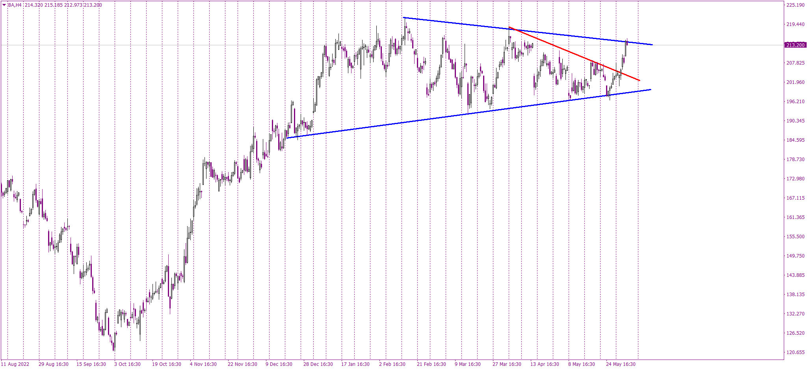Click the triangle arrow beside BA,H4
The width and height of the screenshot is (809, 369).
tap(4, 5)
